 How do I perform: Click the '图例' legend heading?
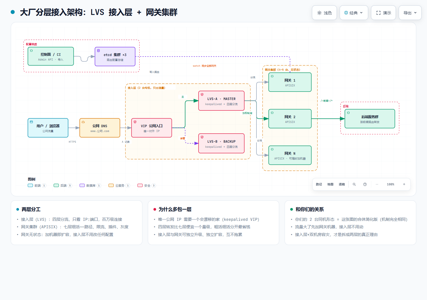click(x=31, y=179)
